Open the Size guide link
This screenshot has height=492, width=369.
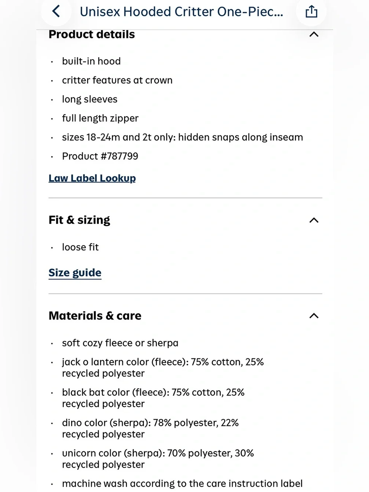pos(75,273)
